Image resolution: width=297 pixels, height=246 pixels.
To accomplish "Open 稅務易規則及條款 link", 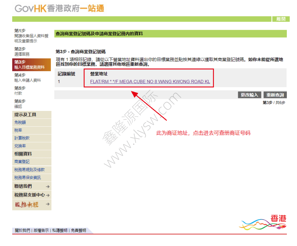I will [29, 170].
